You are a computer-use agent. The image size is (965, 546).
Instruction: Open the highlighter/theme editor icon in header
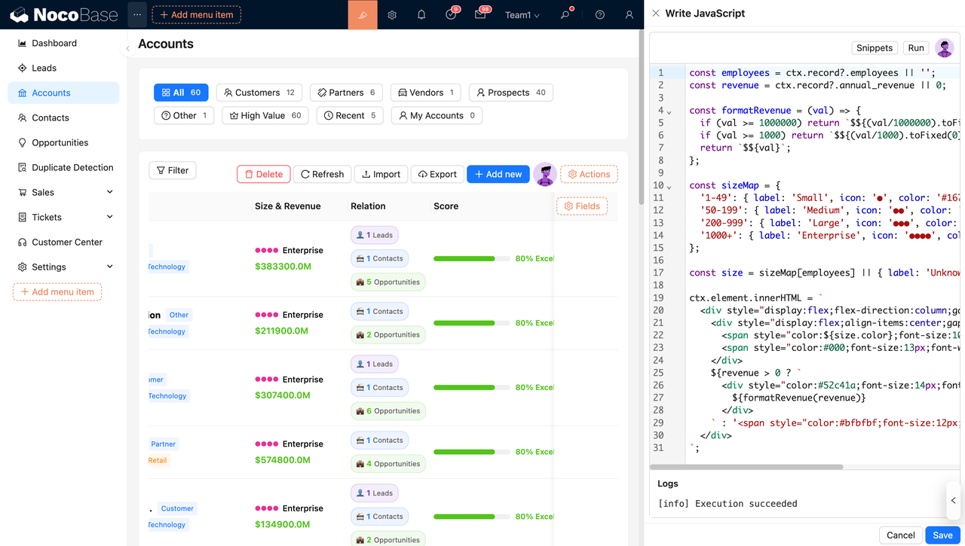361,14
